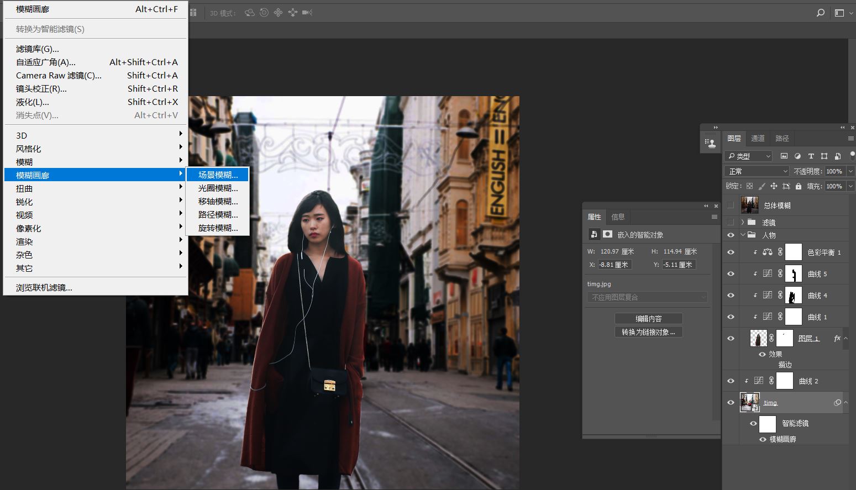Expand the 滤镜 layer group
This screenshot has height=490, width=856.
click(742, 222)
